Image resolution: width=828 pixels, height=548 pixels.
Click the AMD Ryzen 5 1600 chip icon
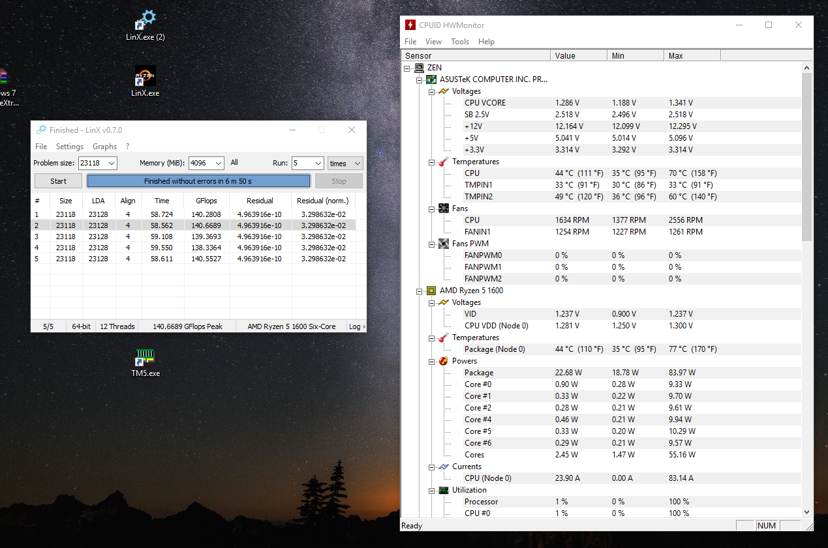(x=431, y=290)
